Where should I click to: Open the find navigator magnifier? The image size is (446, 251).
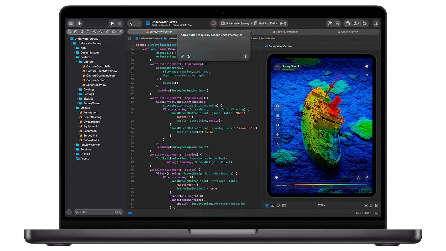(x=88, y=32)
